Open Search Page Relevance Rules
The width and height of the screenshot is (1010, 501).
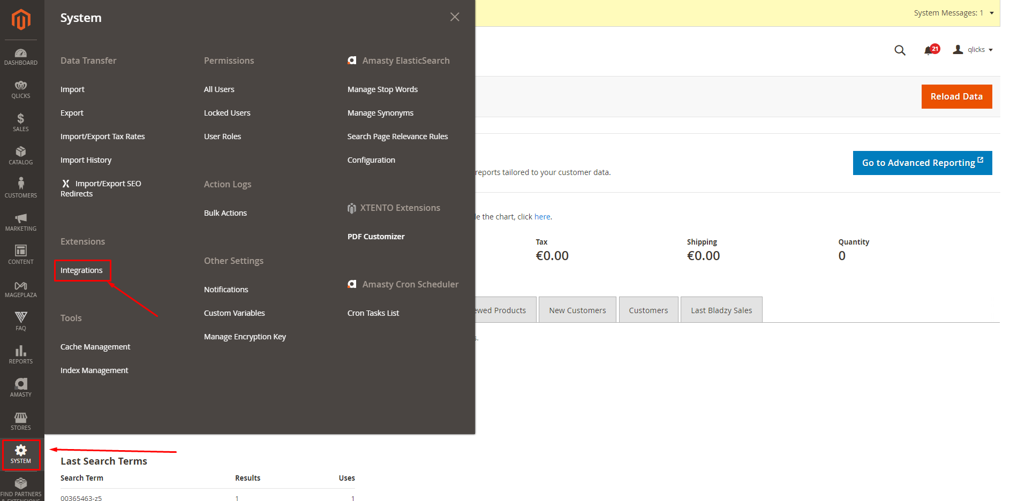tap(397, 136)
